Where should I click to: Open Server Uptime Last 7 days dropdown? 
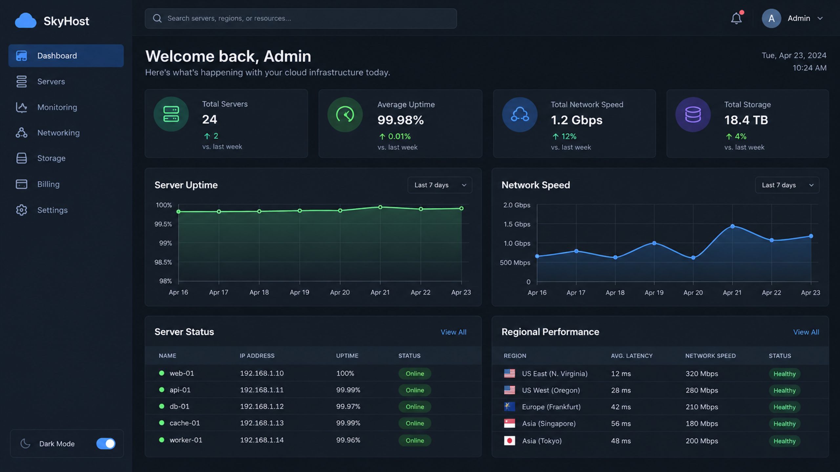(x=440, y=185)
